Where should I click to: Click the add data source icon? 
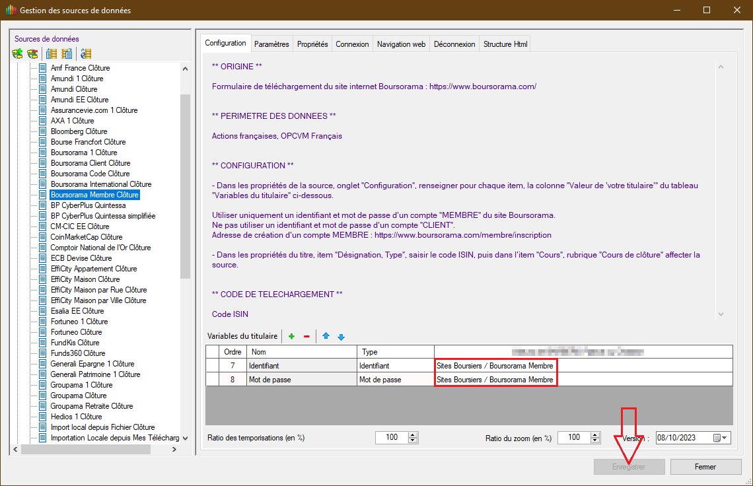(18, 53)
